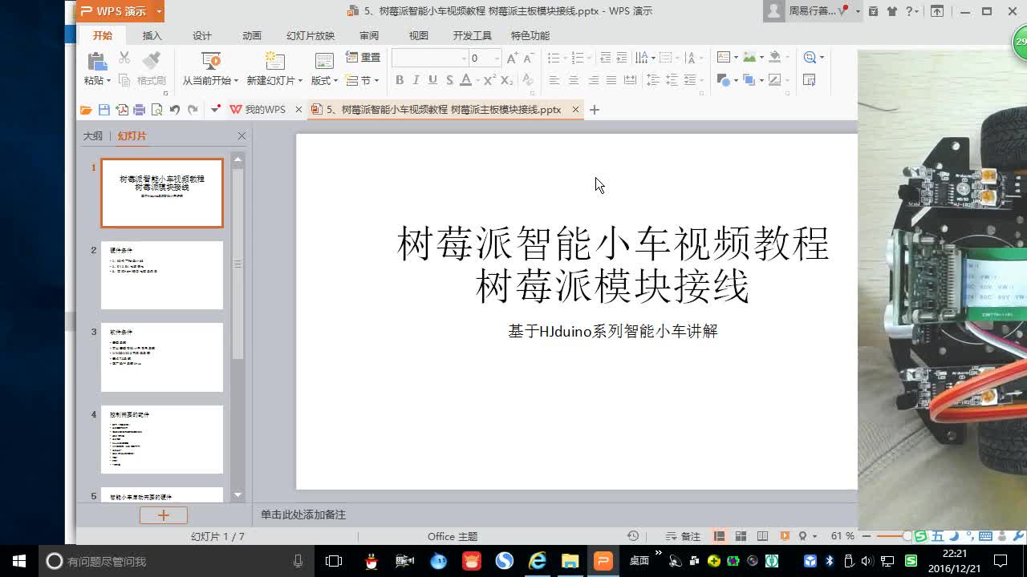Open the 设计 ribbon tab
The image size is (1027, 577).
(x=202, y=35)
